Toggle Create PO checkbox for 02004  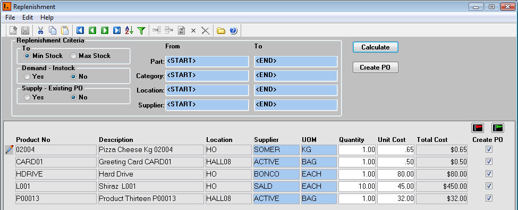[489, 149]
